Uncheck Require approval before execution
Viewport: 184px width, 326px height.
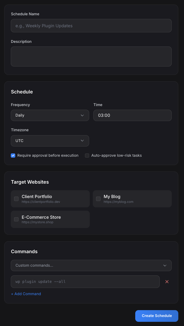pos(13,156)
